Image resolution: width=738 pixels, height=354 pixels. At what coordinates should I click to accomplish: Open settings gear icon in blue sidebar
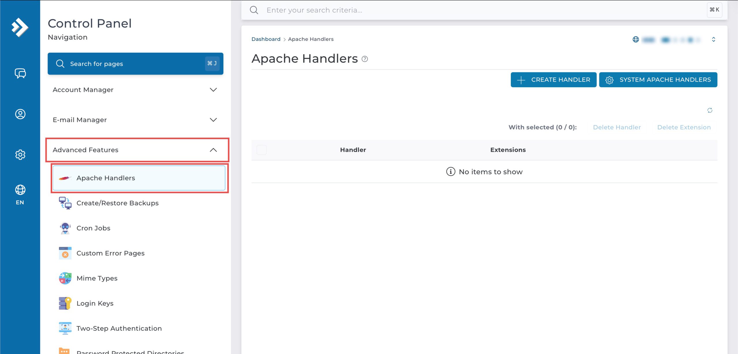[20, 155]
